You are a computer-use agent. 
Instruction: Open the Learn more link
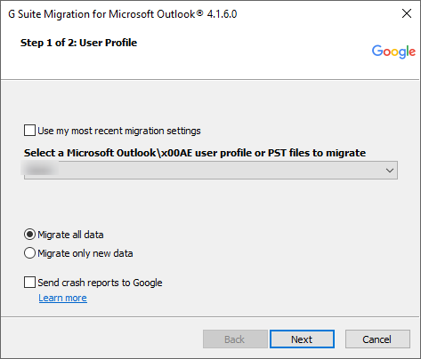(x=62, y=298)
